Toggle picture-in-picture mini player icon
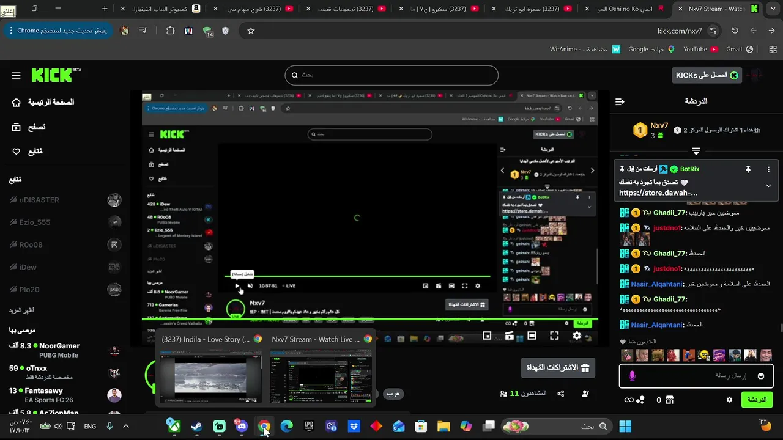Viewport: 783px width, 440px height. click(x=487, y=335)
